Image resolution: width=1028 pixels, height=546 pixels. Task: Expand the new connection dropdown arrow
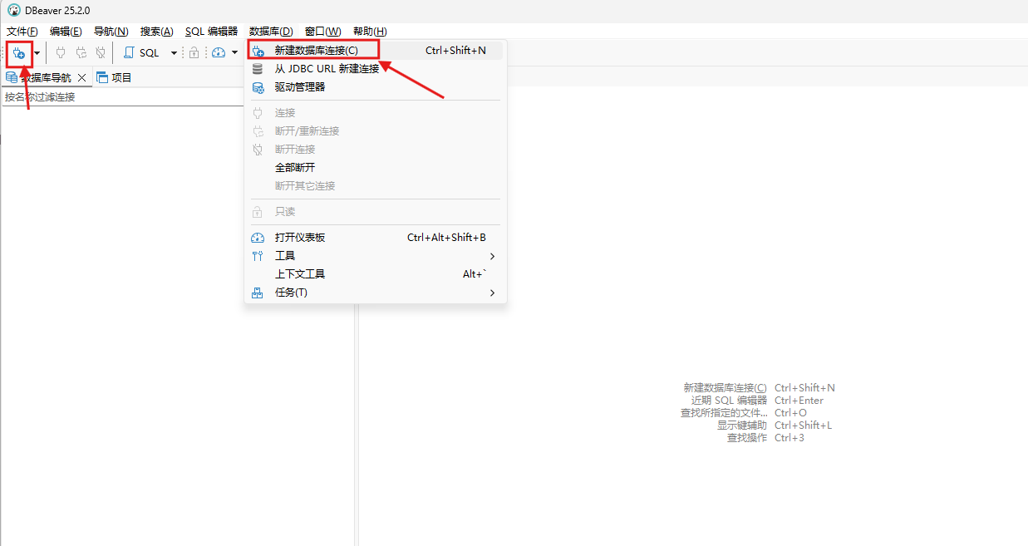(x=37, y=53)
